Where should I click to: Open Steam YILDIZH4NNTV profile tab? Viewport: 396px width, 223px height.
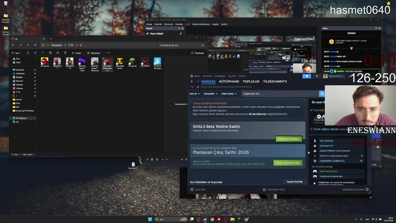click(x=275, y=81)
